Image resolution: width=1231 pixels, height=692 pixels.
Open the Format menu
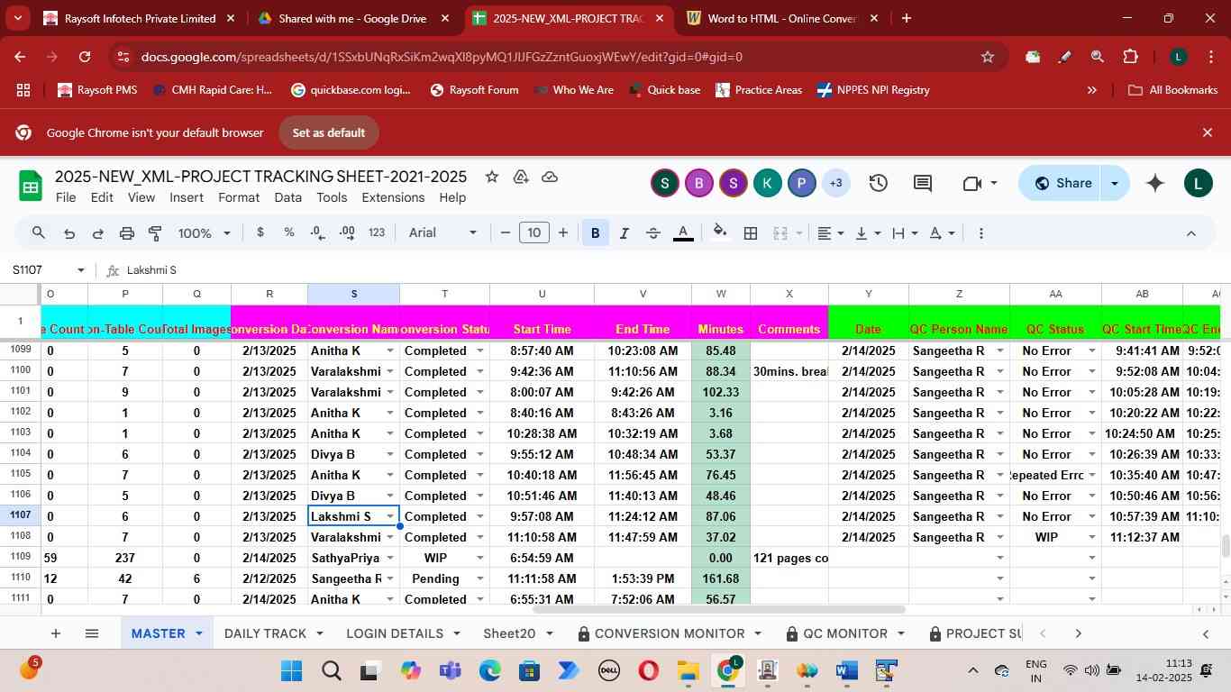click(239, 197)
